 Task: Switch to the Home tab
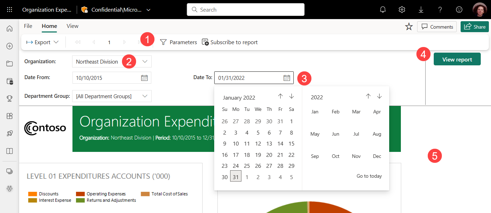coord(49,26)
